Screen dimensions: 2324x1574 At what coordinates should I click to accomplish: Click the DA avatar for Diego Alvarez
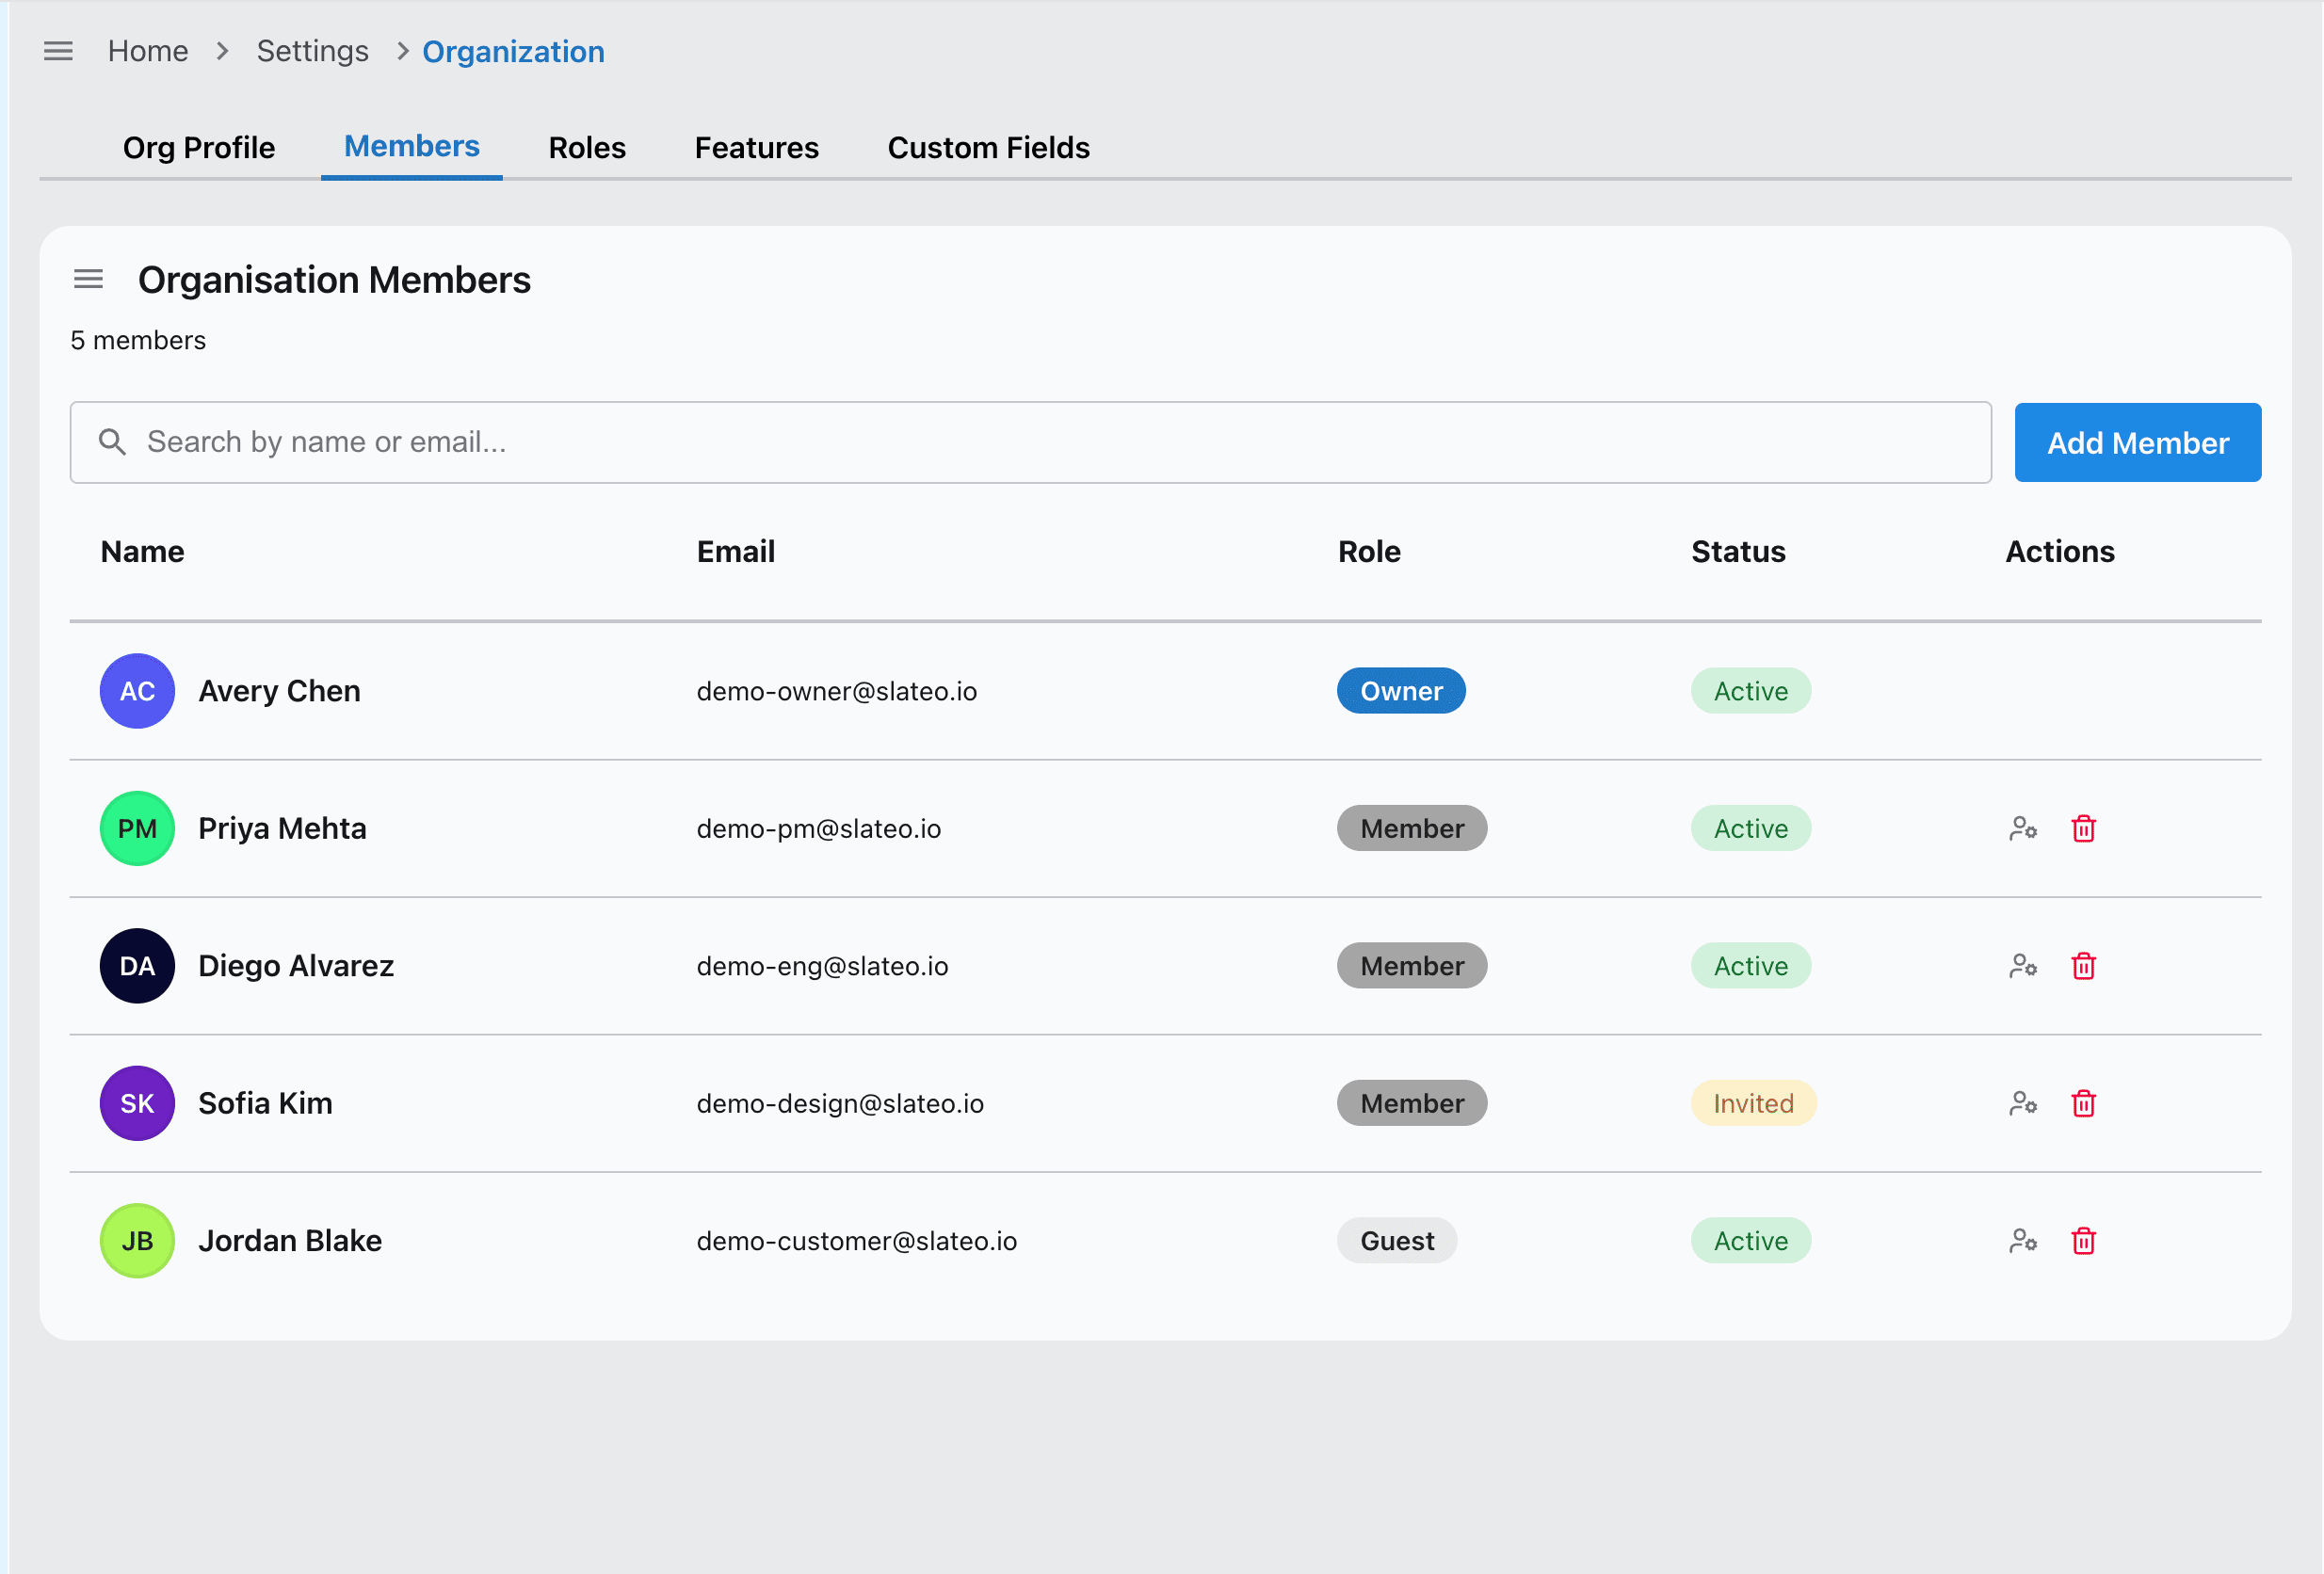tap(137, 966)
